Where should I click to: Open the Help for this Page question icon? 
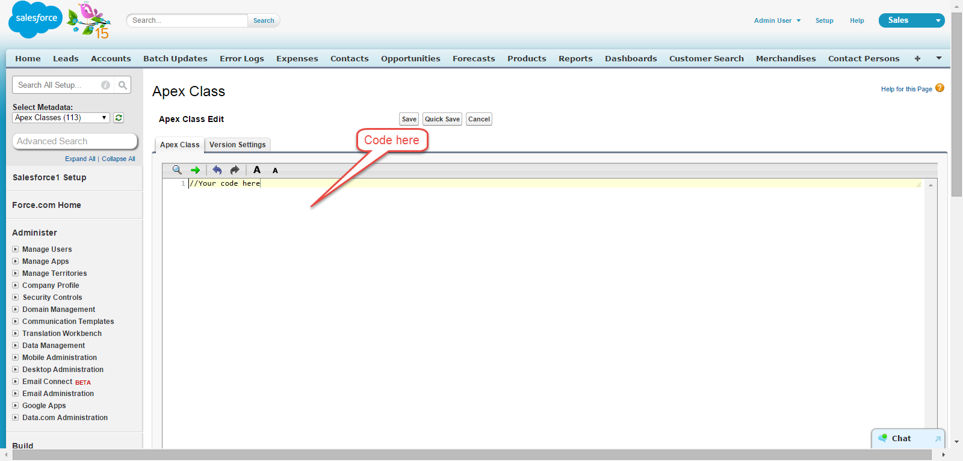[940, 88]
